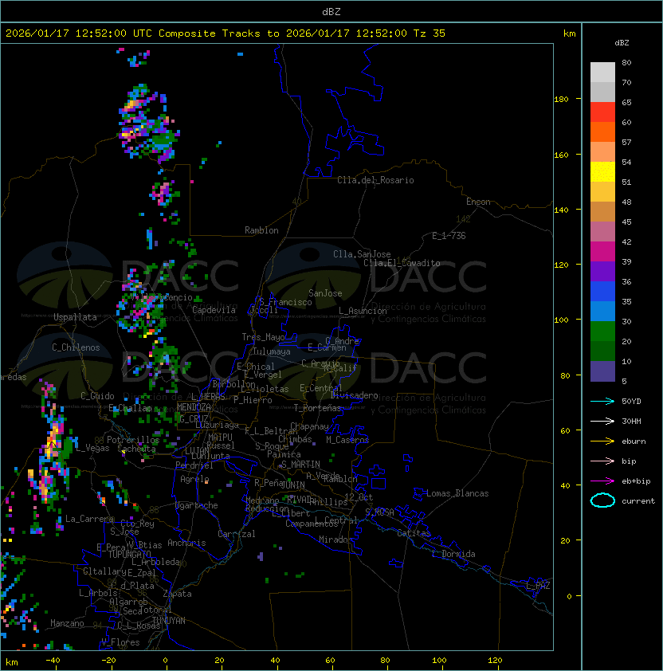Click the yellow eburn arrow in legend
The image size is (663, 671).
point(602,441)
